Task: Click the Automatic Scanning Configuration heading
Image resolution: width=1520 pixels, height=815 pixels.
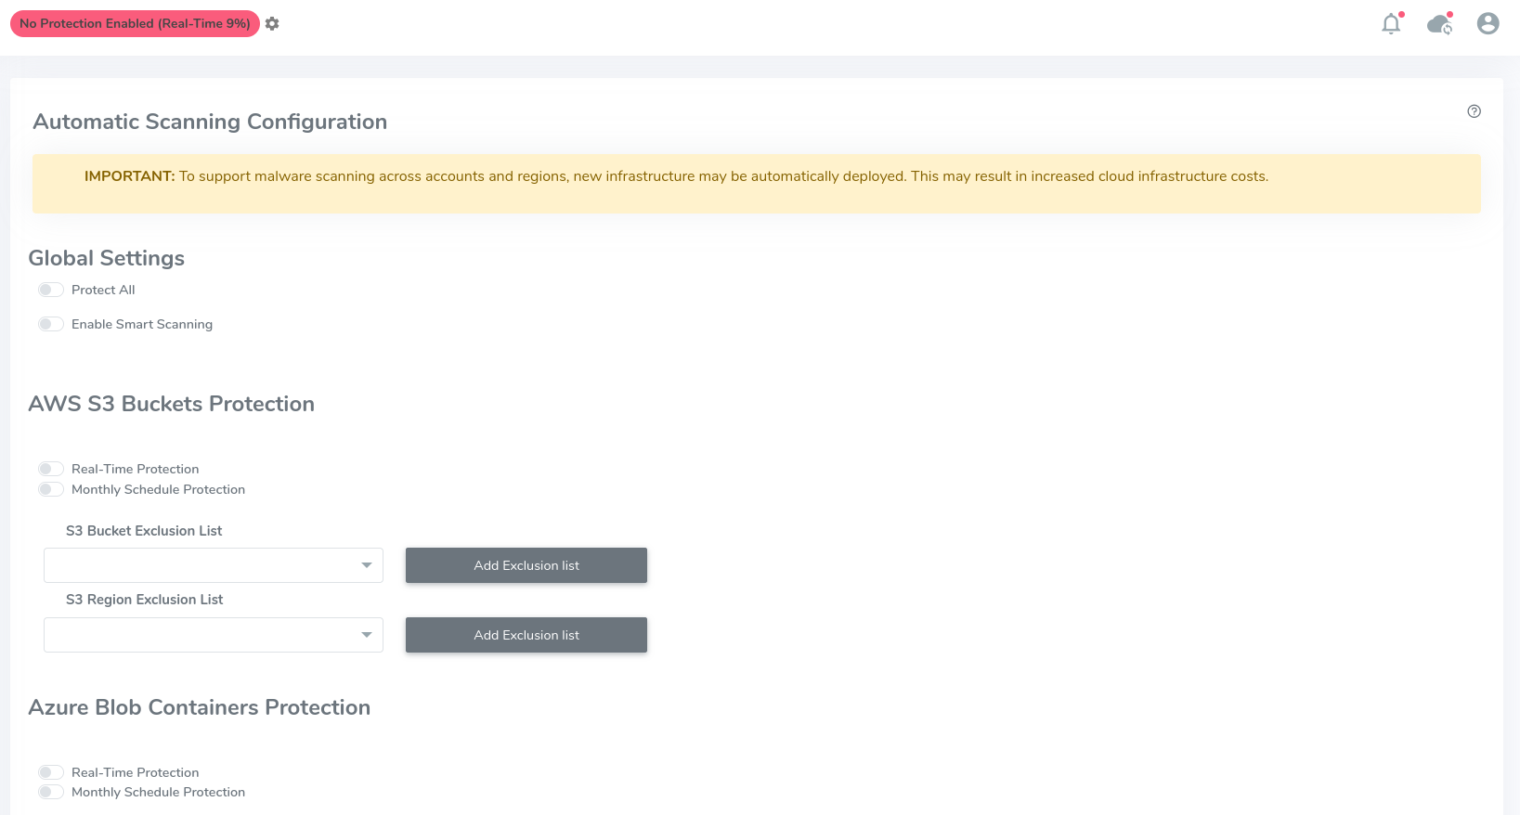Action: pos(210,122)
